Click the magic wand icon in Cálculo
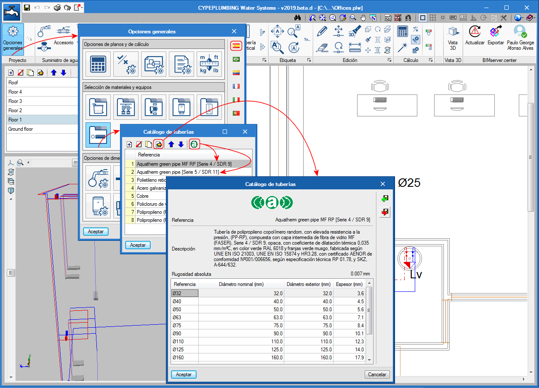This screenshot has width=539, height=388. click(x=403, y=47)
